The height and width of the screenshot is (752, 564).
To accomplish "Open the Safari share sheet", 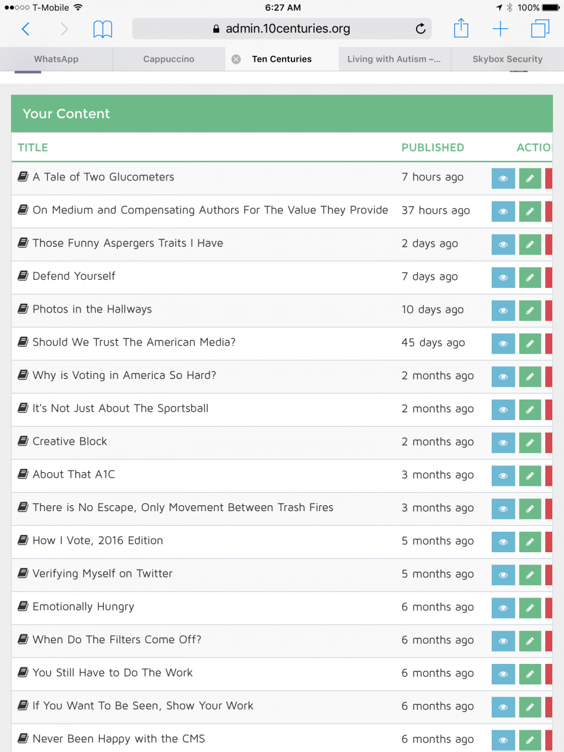I will (x=461, y=29).
